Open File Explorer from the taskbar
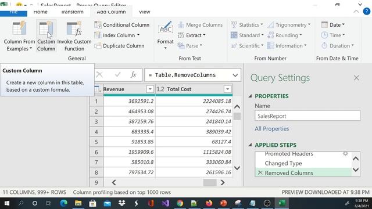372x209 pixels. tap(78, 203)
